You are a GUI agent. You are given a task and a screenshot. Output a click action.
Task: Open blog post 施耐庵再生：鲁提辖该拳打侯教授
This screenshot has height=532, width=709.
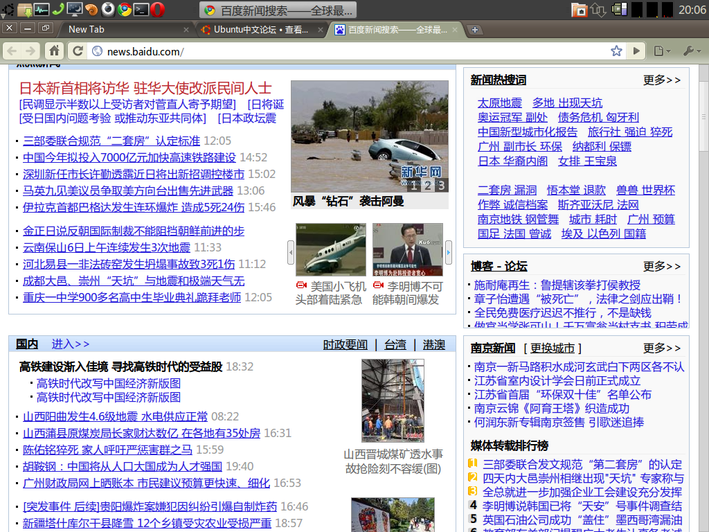pyautogui.click(x=557, y=285)
